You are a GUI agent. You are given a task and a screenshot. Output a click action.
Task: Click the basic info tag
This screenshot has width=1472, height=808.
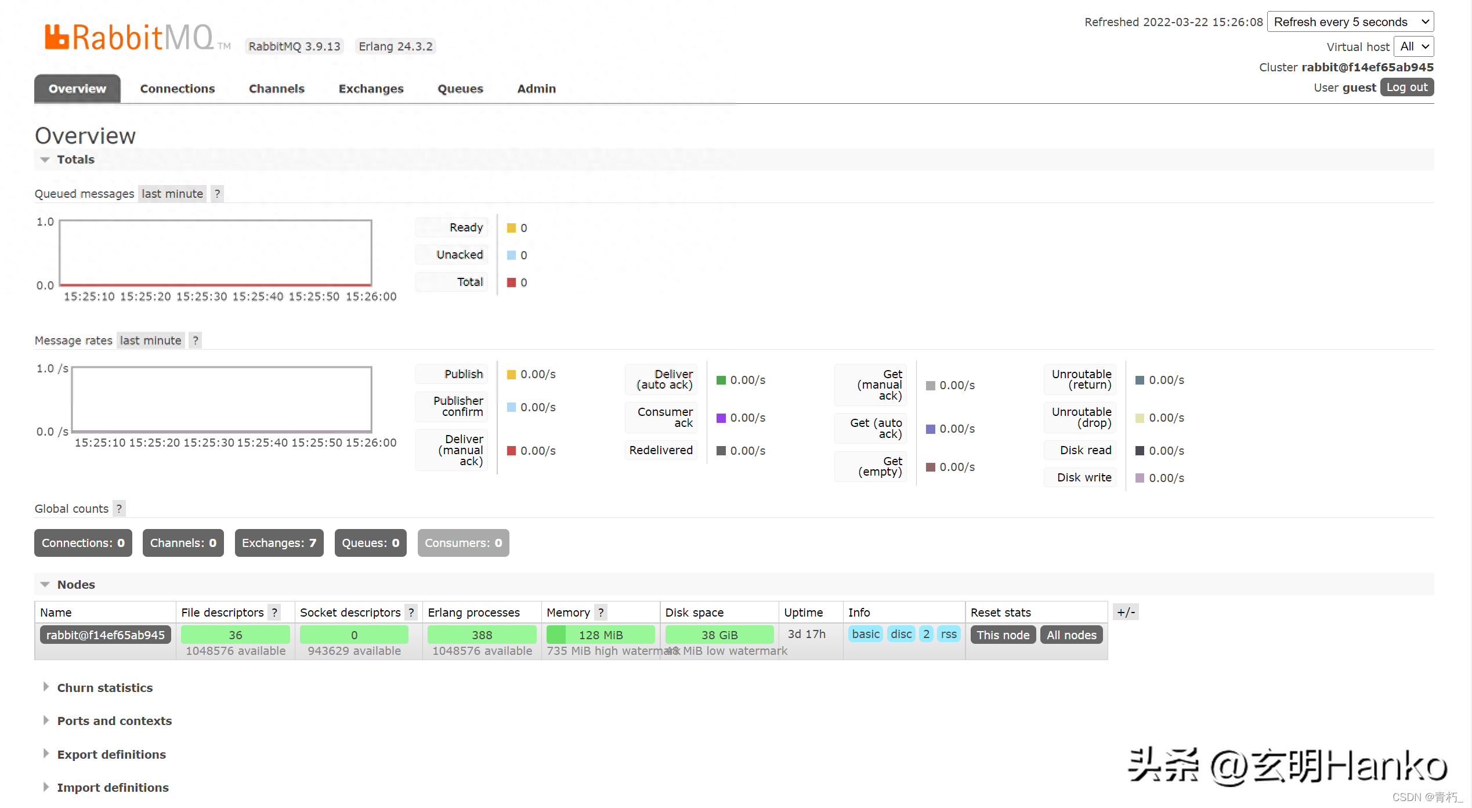866,634
